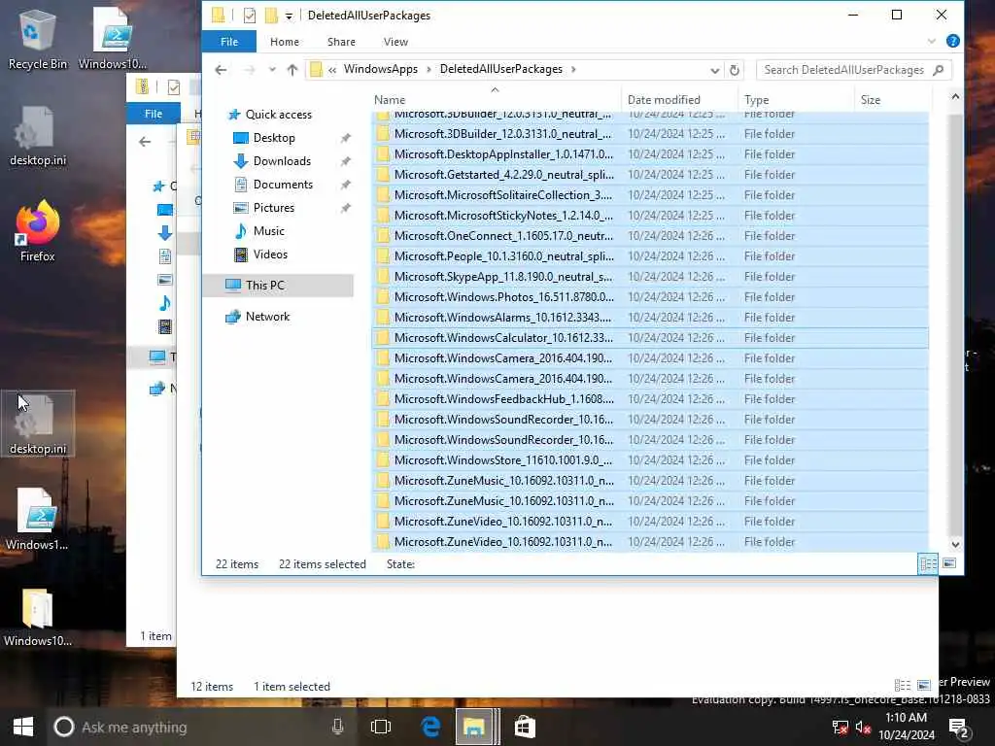This screenshot has height=746, width=995.
Task: Click the muted volume tray icon
Action: 863,728
